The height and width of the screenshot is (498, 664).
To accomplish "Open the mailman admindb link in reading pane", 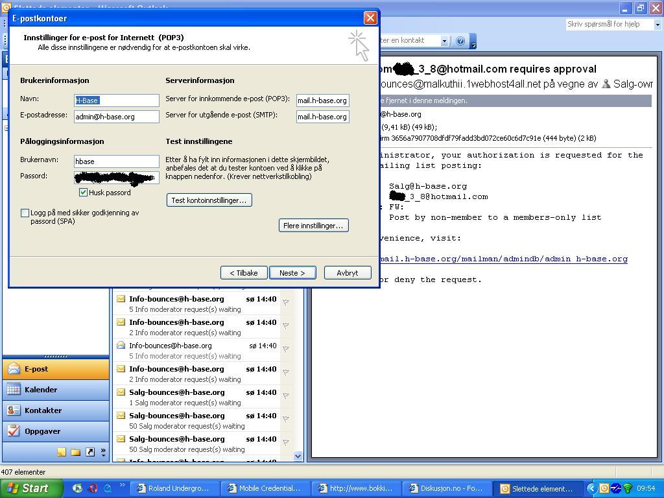I will tap(503, 259).
